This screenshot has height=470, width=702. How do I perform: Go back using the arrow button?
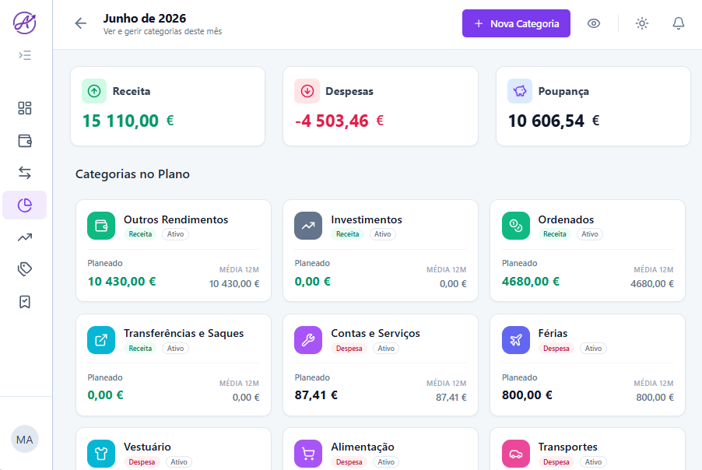80,23
